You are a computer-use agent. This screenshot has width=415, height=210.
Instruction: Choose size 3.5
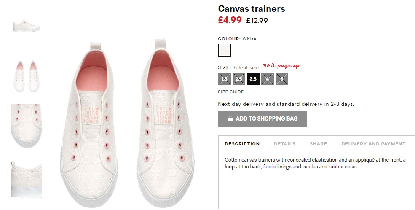[x=253, y=79]
